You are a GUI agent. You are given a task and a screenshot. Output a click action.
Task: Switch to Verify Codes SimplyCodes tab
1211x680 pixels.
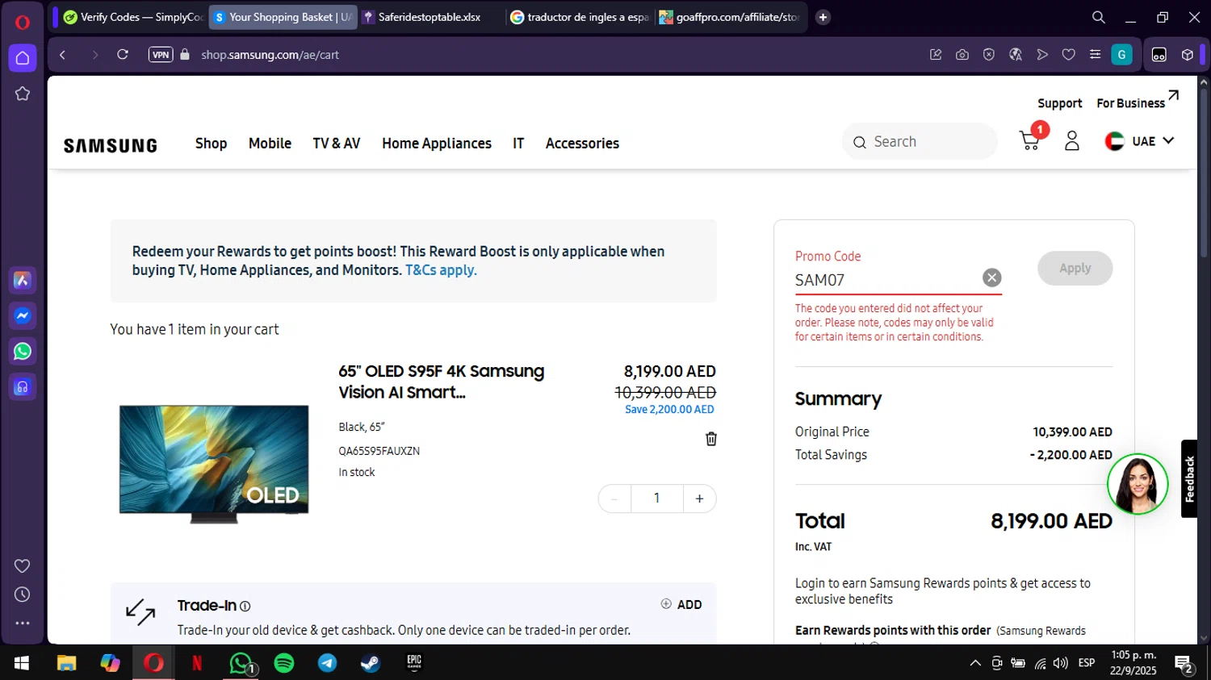pos(132,17)
